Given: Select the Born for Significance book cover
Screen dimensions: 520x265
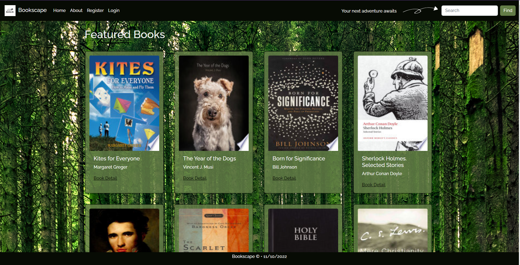Looking at the screenshot, I should pyautogui.click(x=303, y=103).
